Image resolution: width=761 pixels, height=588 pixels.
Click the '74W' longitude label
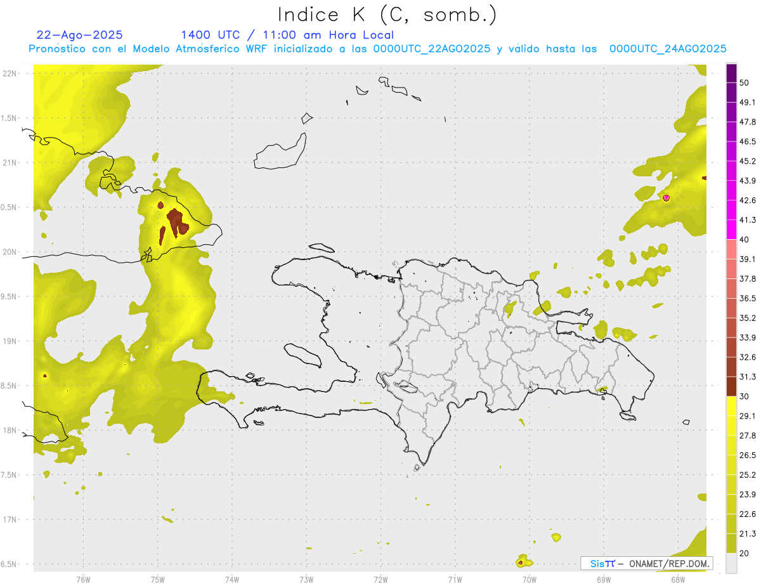click(232, 580)
